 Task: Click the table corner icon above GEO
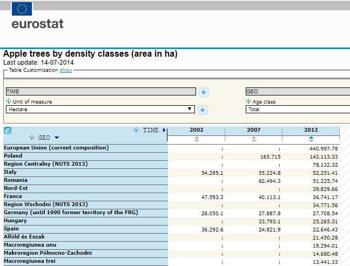point(8,131)
